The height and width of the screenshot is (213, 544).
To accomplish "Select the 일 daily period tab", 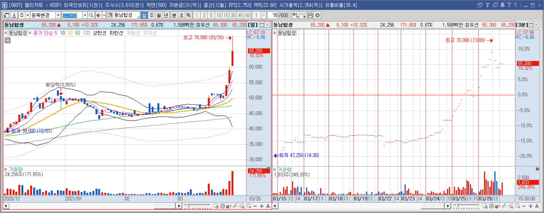I will tap(144, 15).
